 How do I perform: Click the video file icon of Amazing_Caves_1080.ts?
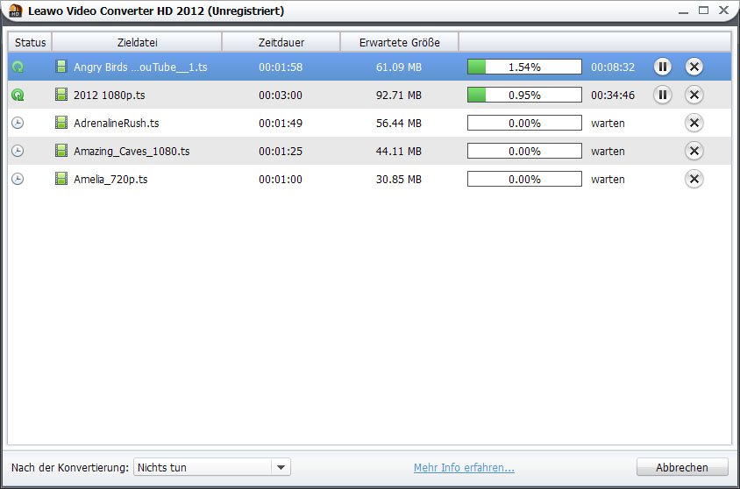pos(61,151)
